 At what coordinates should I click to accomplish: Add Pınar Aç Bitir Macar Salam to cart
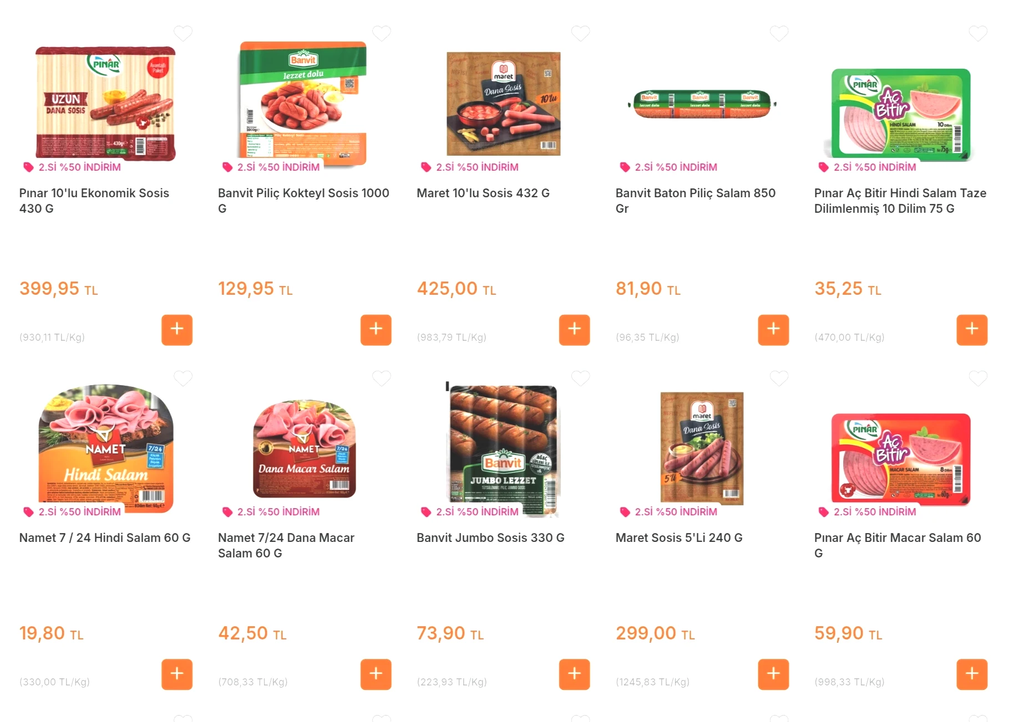972,674
